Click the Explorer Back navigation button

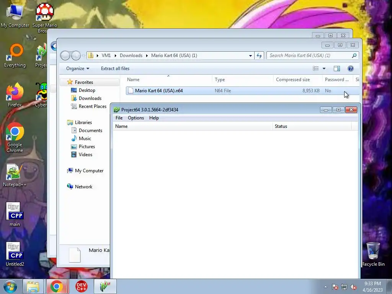pos(65,56)
